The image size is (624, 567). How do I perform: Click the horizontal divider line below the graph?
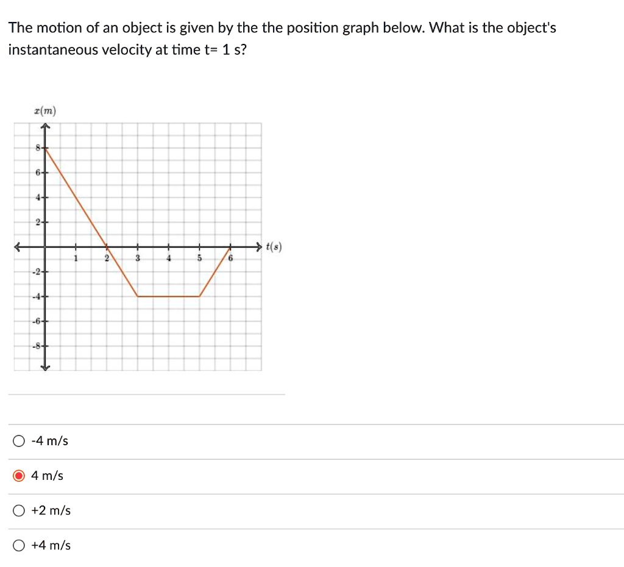tap(146, 395)
